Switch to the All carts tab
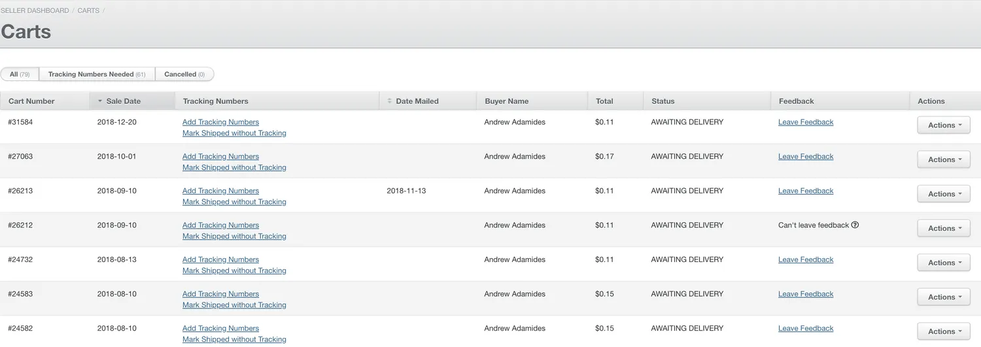 pos(20,74)
